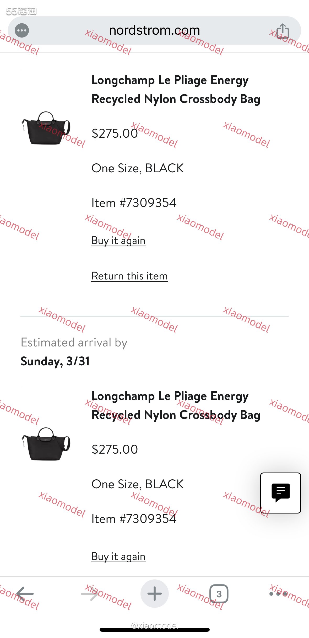
Task: Select the first $275.00 price
Action: pos(115,133)
